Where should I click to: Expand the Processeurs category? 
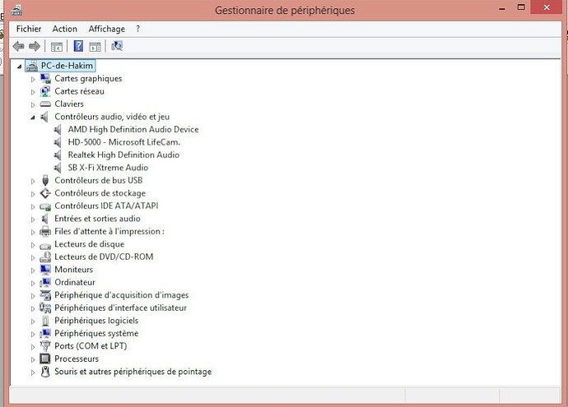point(34,359)
